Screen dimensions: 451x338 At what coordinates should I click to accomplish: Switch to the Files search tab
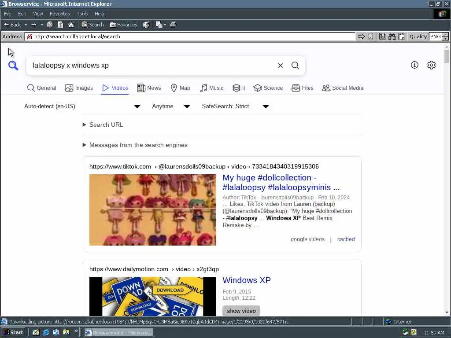point(302,88)
